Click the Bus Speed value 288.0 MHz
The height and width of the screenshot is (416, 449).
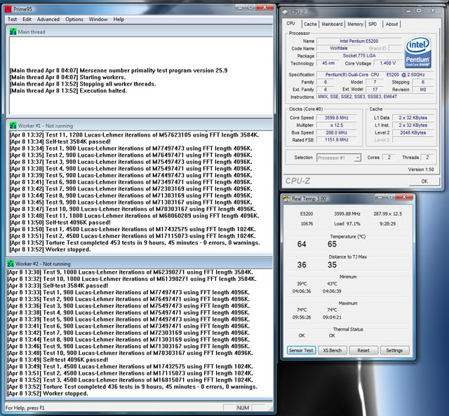(337, 132)
